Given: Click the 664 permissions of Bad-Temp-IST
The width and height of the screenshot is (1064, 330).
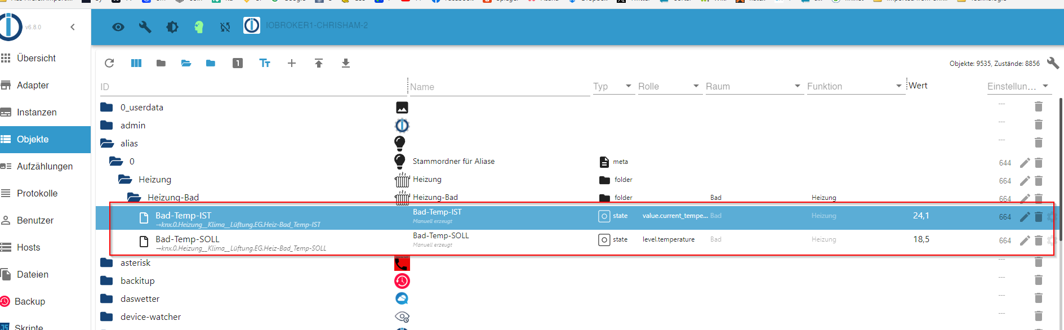Looking at the screenshot, I should click(1005, 217).
